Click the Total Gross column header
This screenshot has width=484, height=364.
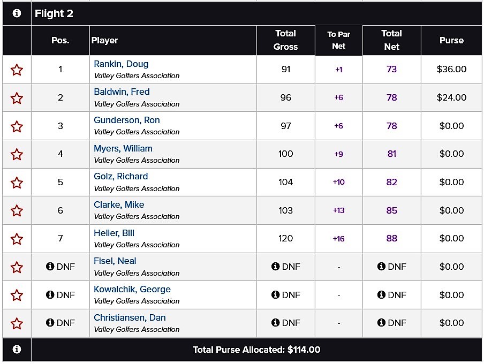pos(285,40)
